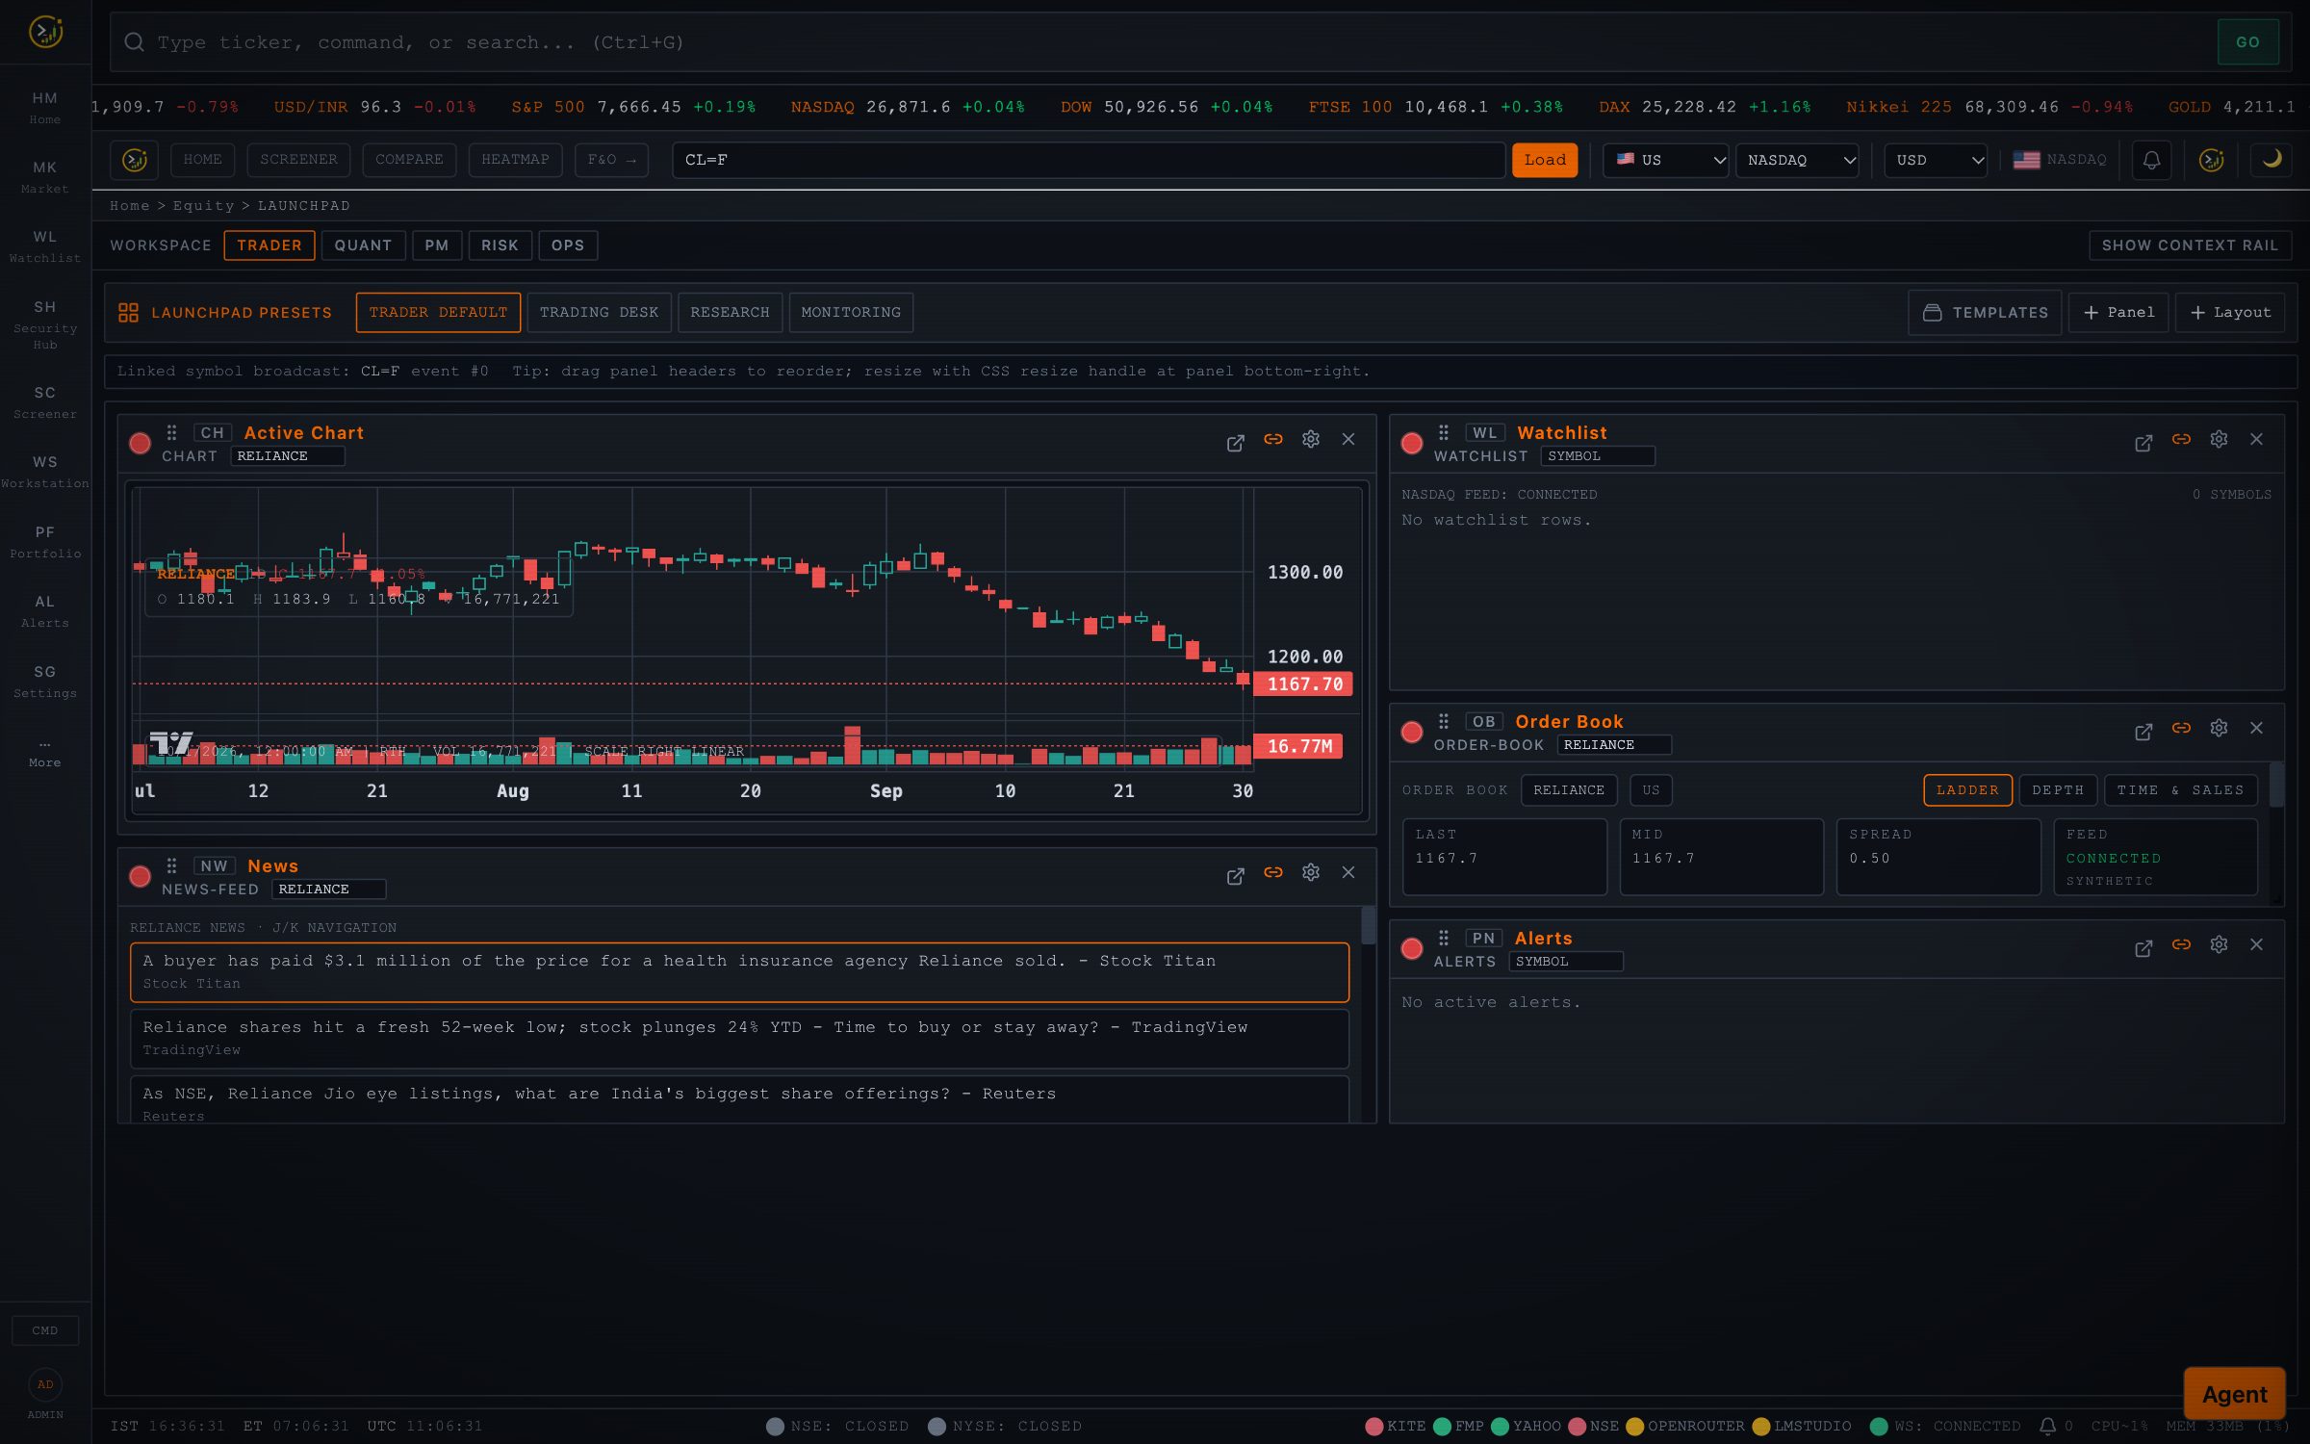2310x1444 pixels.
Task: Open the Active Chart panel settings gear
Action: (1311, 439)
